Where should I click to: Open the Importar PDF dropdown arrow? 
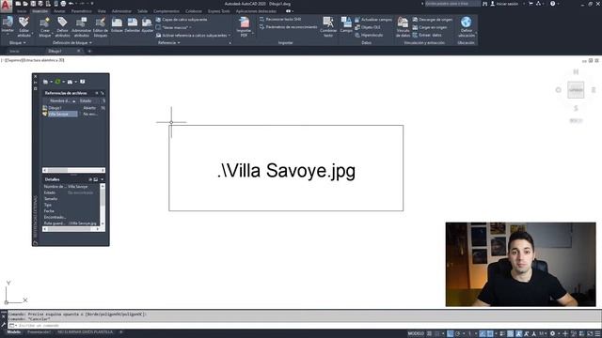point(253,34)
